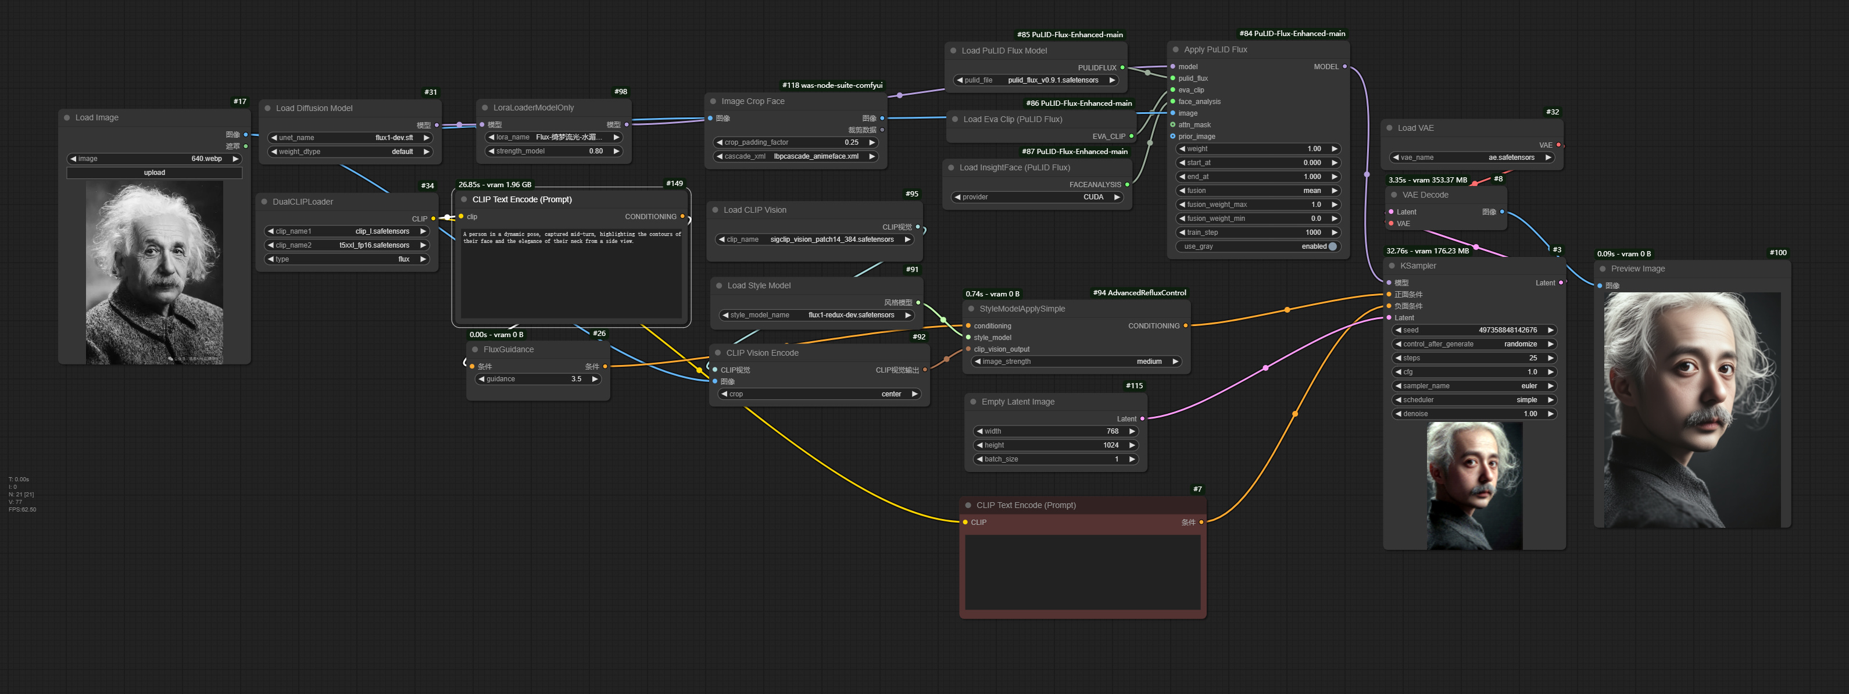The image size is (1849, 694).
Task: Collapse the Empty Latent Image node
Action: 972,401
